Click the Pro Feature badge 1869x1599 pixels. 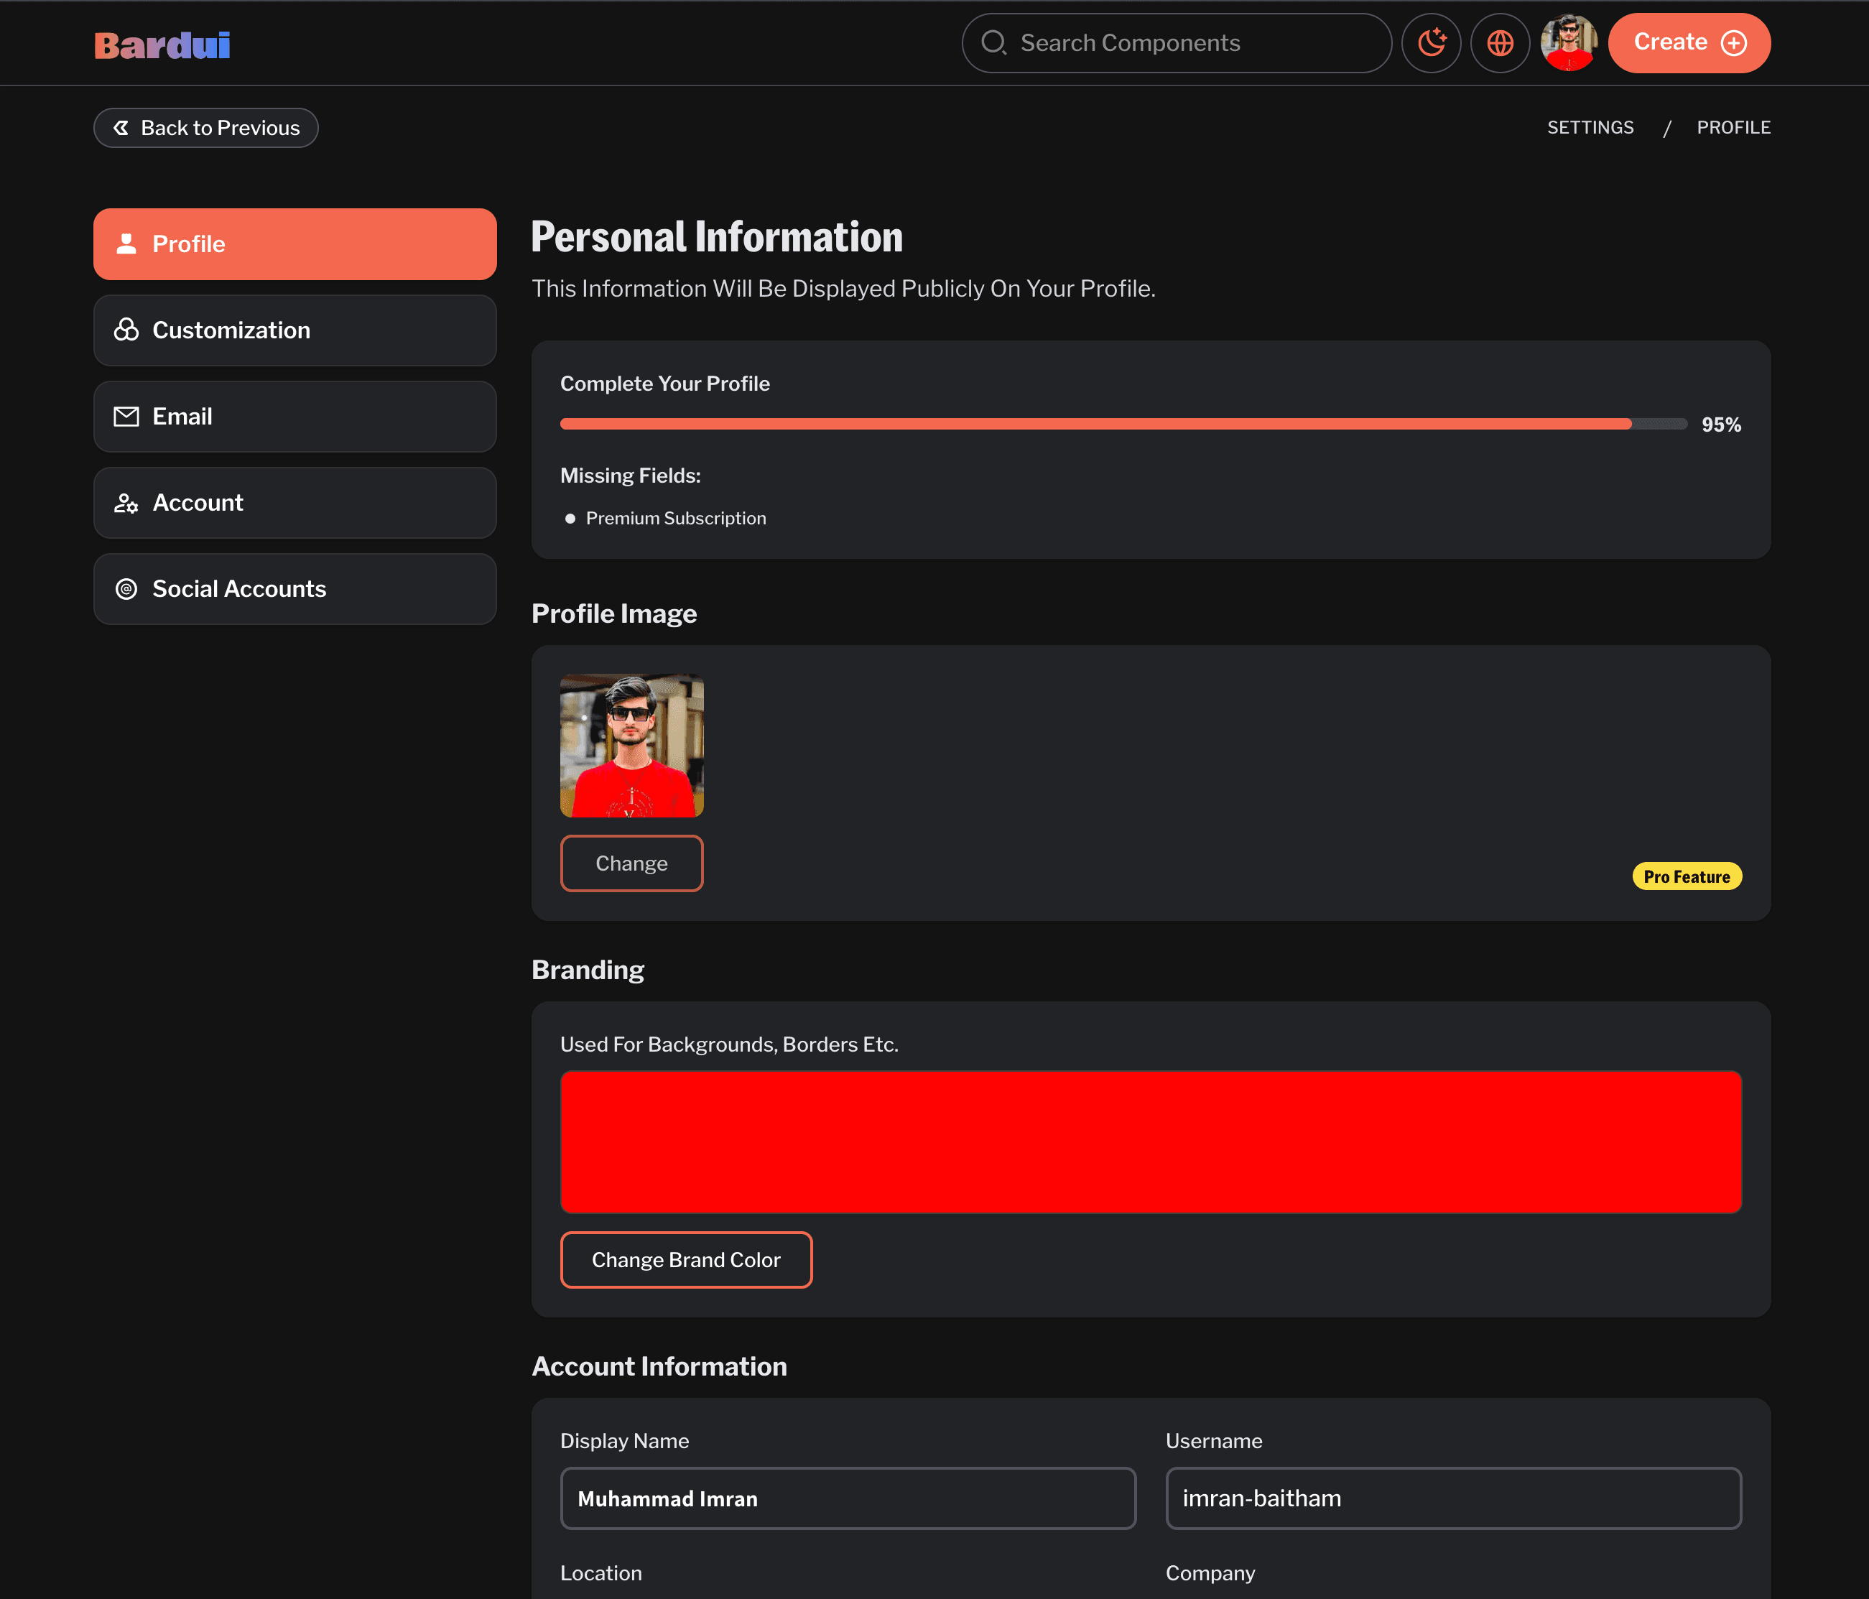[x=1686, y=876]
